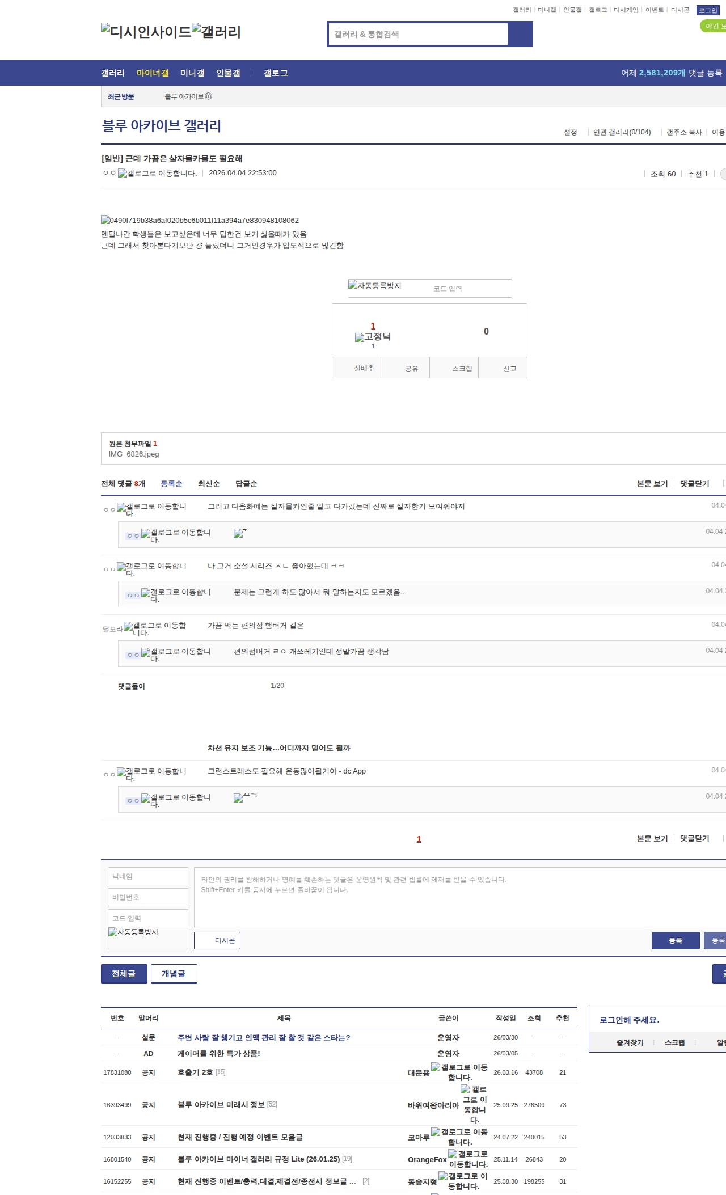726x1195 pixels.
Task: Open the 설정 settings dropdown
Action: pyautogui.click(x=571, y=132)
